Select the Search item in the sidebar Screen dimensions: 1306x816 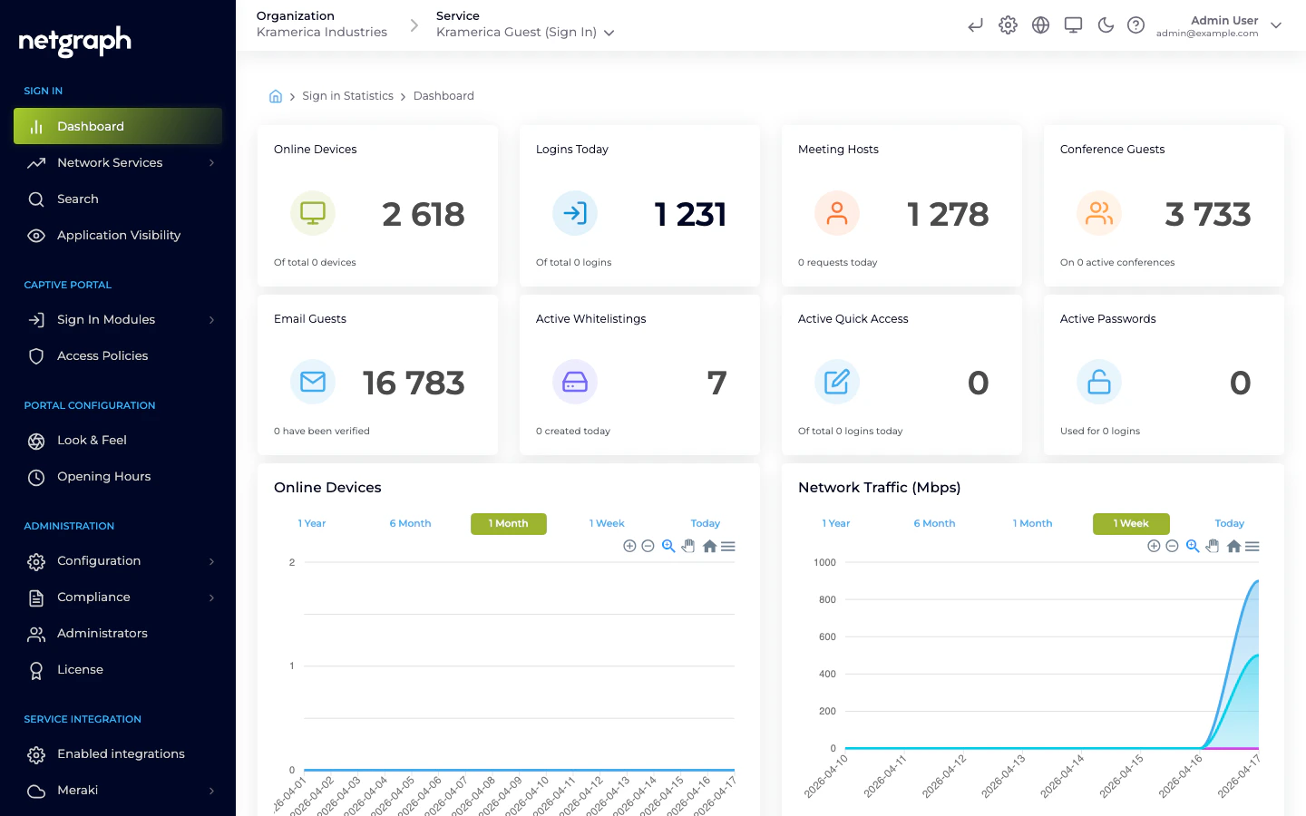pyautogui.click(x=78, y=199)
